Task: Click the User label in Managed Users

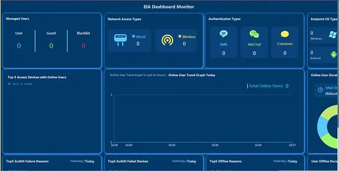Action: tap(19, 33)
